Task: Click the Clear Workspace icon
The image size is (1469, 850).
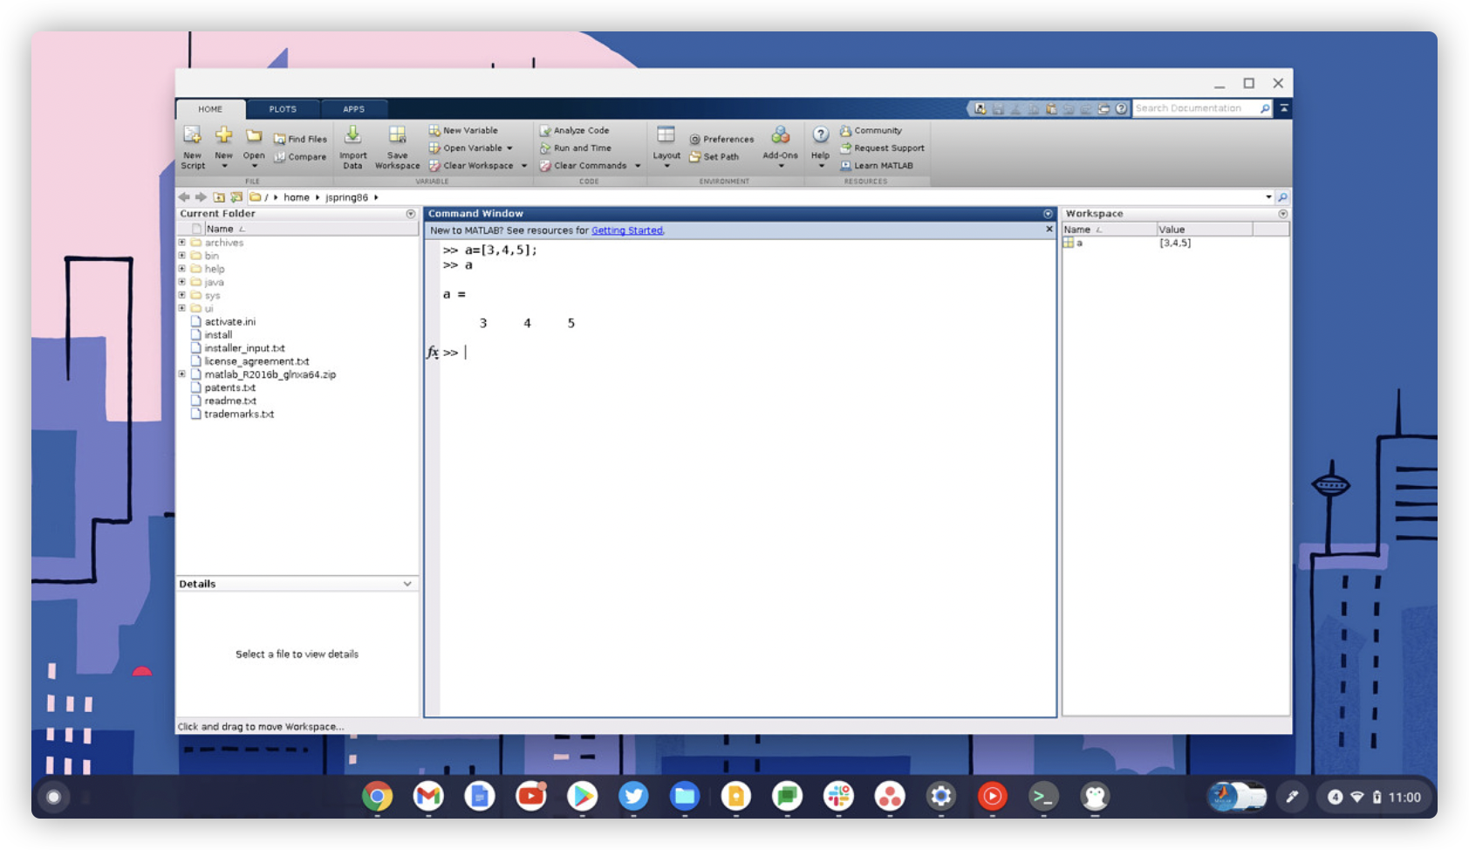Action: [434, 166]
